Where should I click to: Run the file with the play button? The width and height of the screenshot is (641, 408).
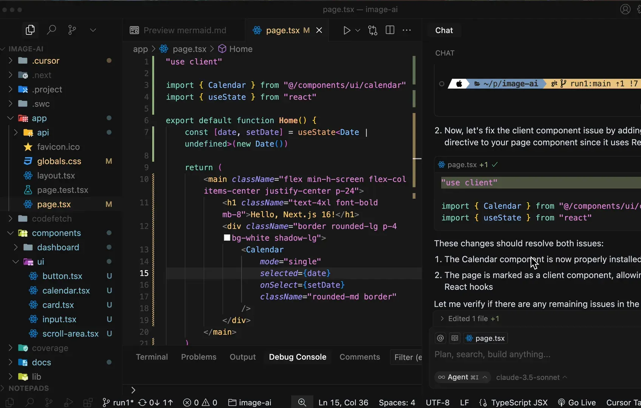tap(346, 30)
